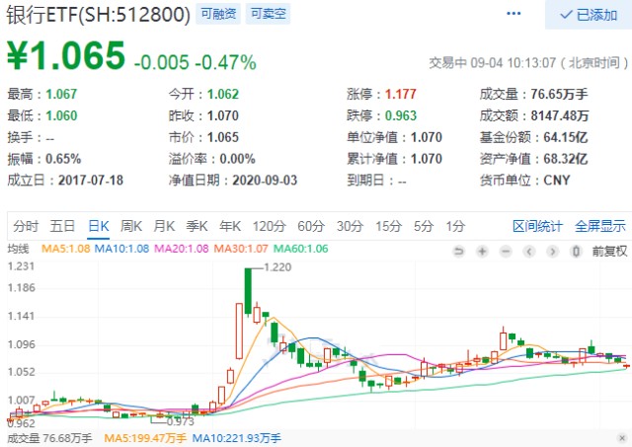The image size is (632, 447).
Task: Click the 跌停 value 0.963
Action: pos(400,116)
